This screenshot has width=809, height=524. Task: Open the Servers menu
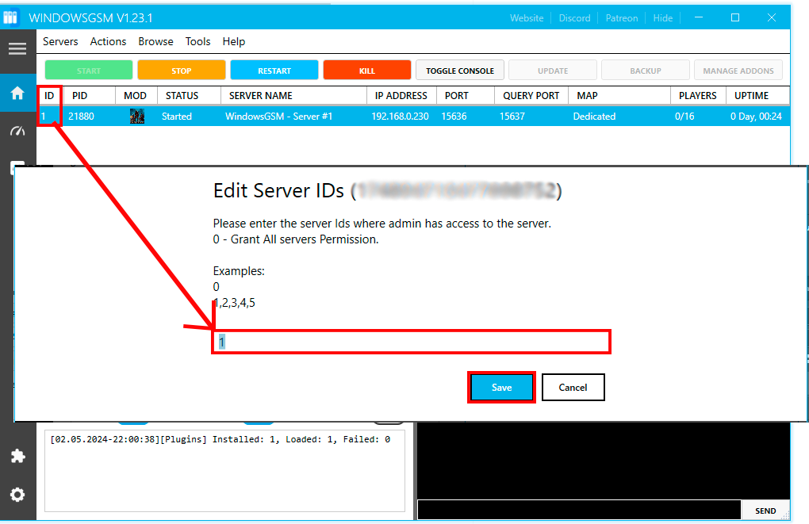point(60,41)
